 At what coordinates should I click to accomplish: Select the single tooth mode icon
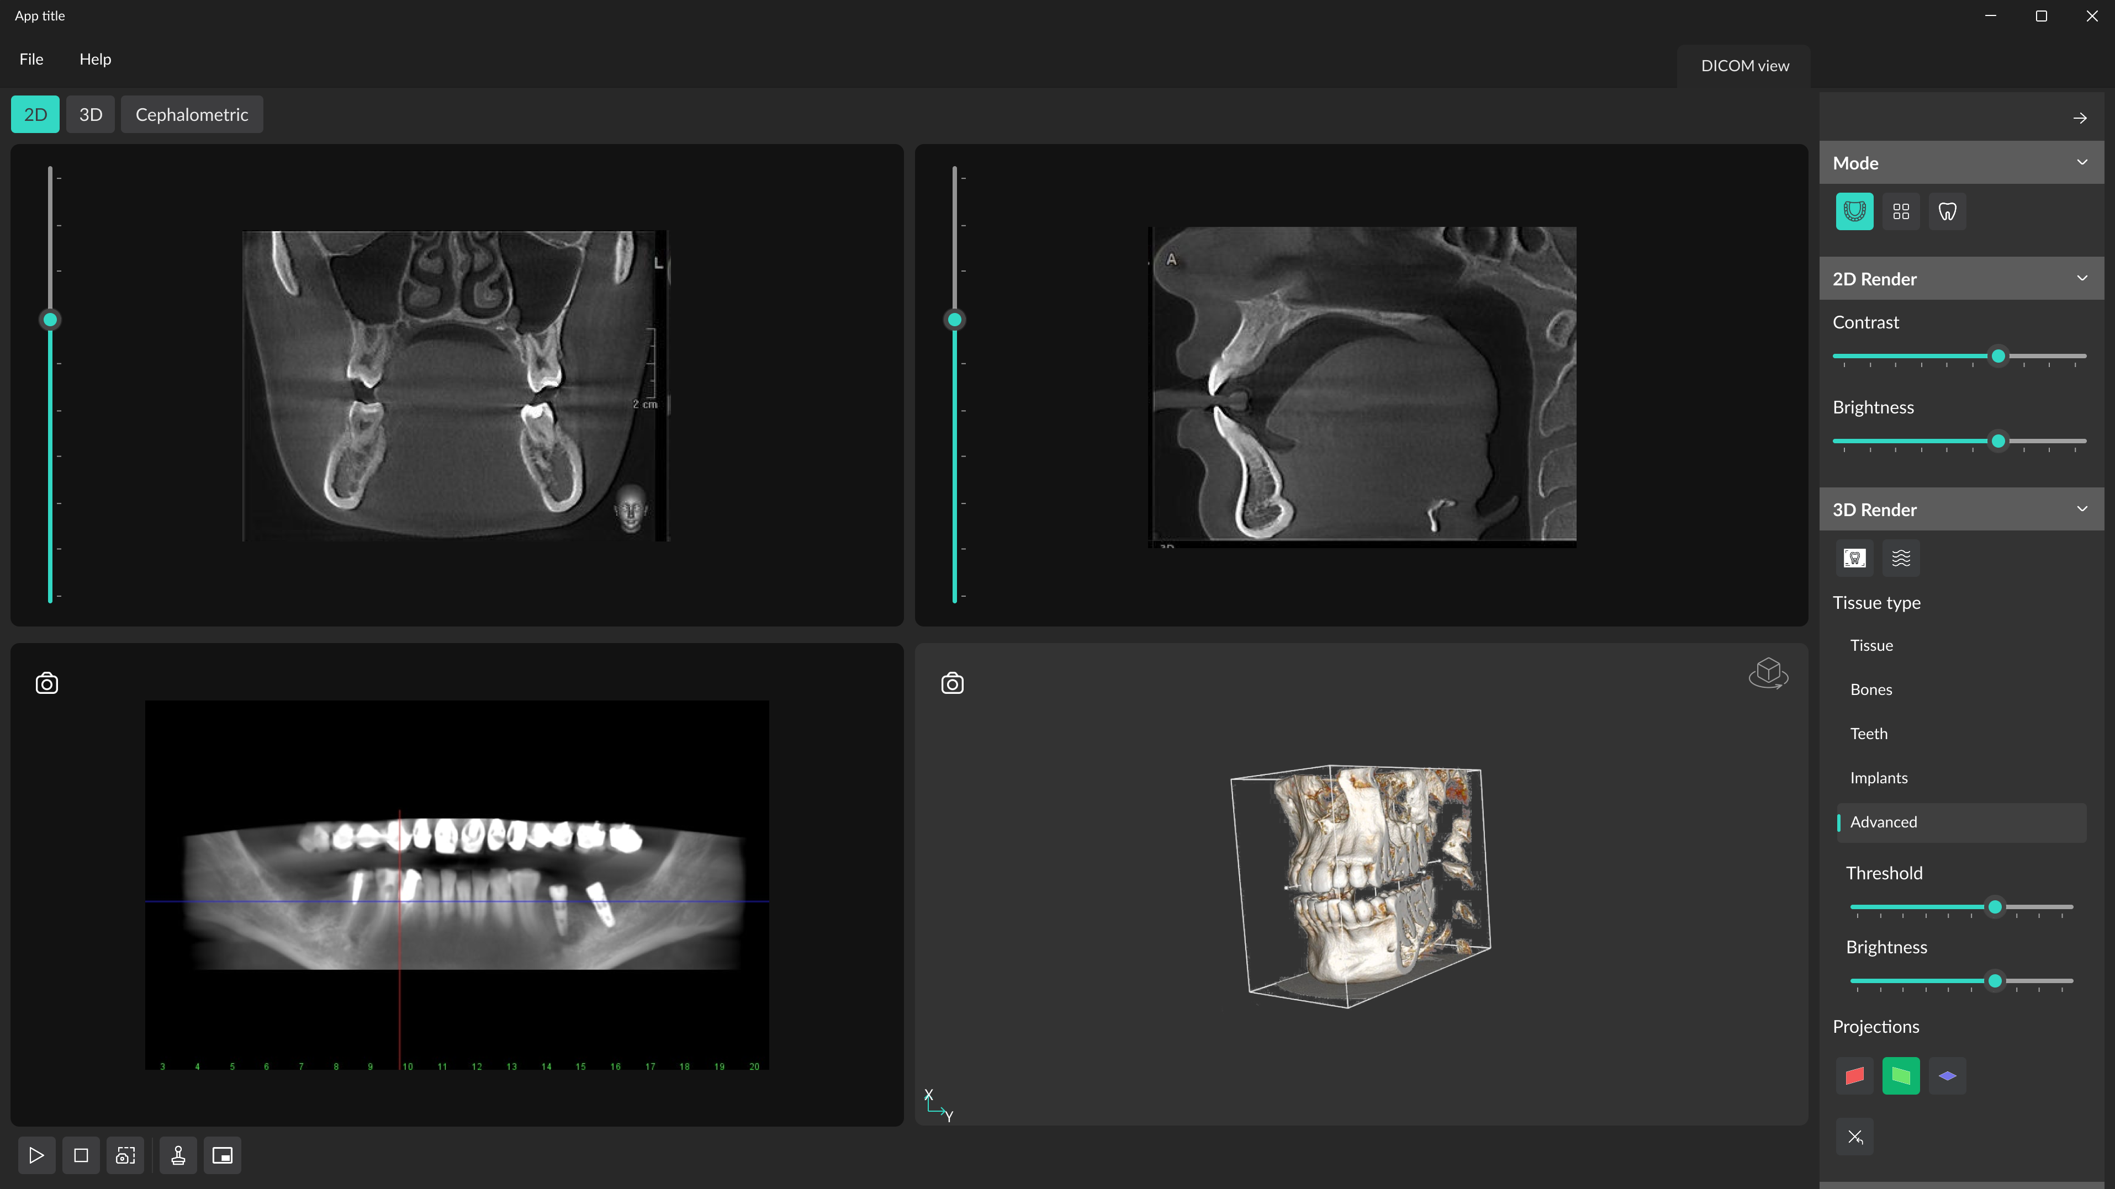pos(1947,212)
